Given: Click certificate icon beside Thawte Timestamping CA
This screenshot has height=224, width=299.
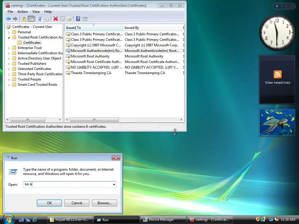Looking at the screenshot, I should click(x=68, y=73).
